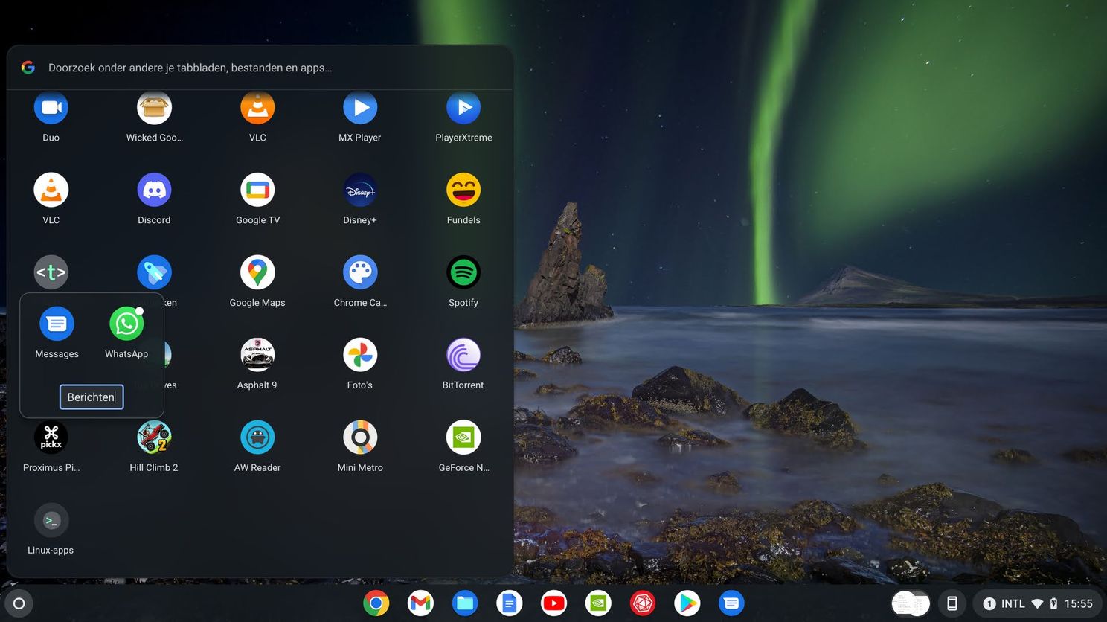Open AW Reader
Screen dimensions: 1107x622
pos(257,437)
